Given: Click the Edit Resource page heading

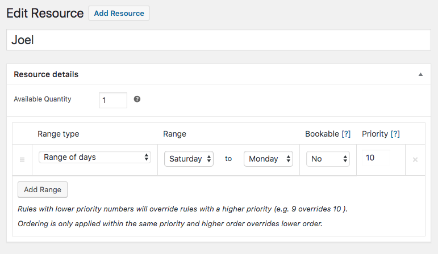Looking at the screenshot, I should 45,13.
